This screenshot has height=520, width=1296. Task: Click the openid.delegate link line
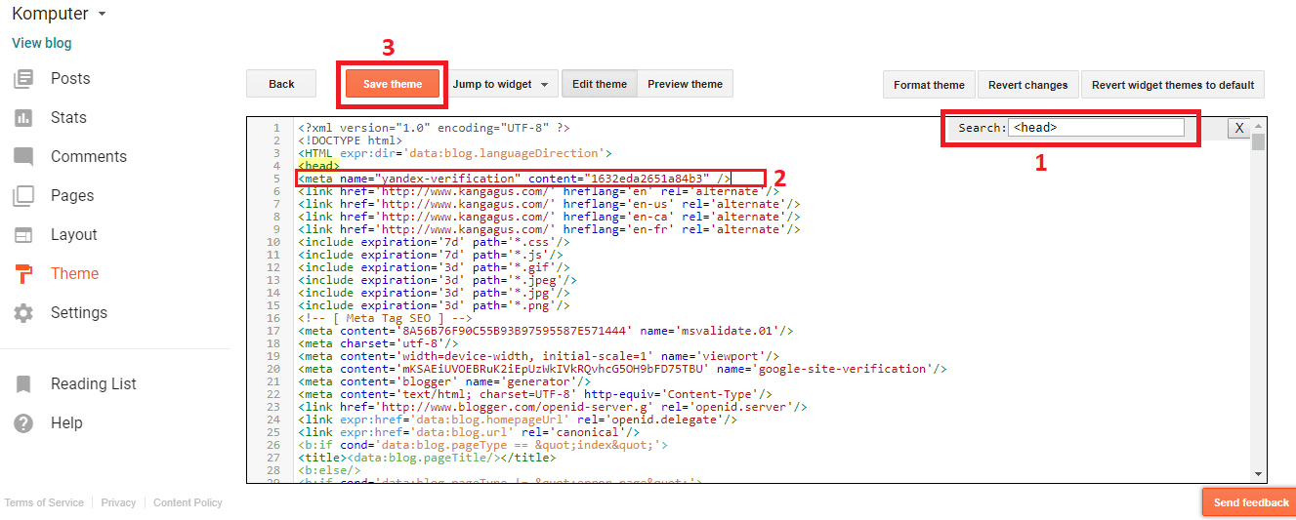518,420
